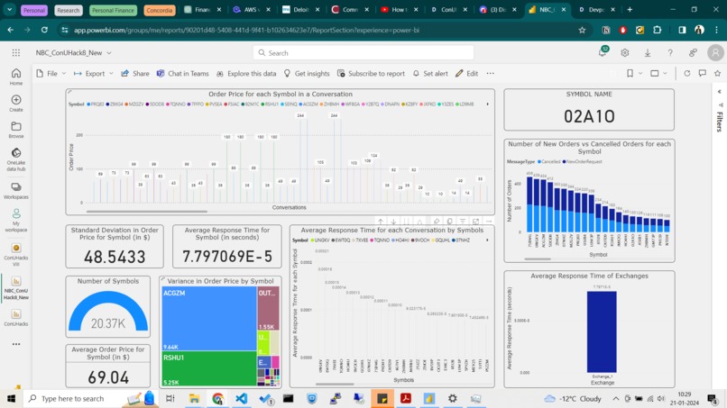727x408 pixels.
Task: Open the Research tab group
Action: [x=69, y=10]
